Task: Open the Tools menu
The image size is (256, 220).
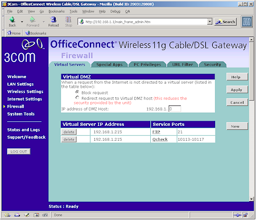Action: (x=73, y=11)
